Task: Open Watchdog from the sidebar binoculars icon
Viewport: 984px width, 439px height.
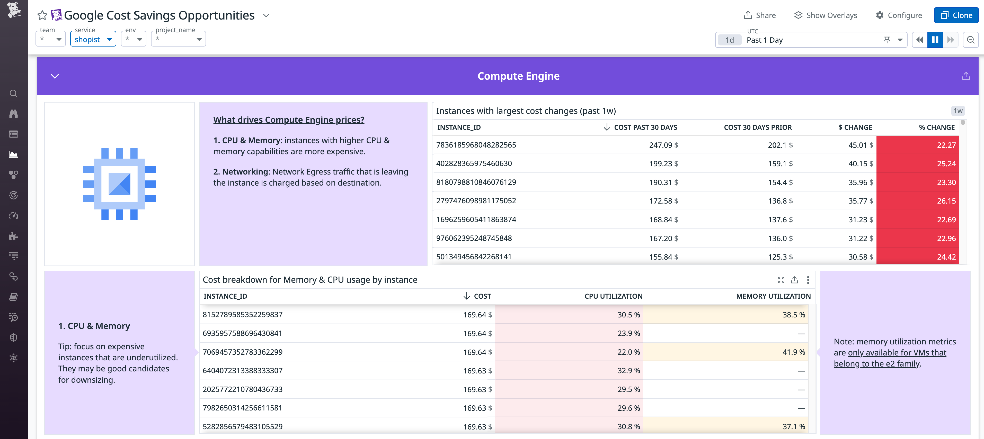Action: [14, 113]
